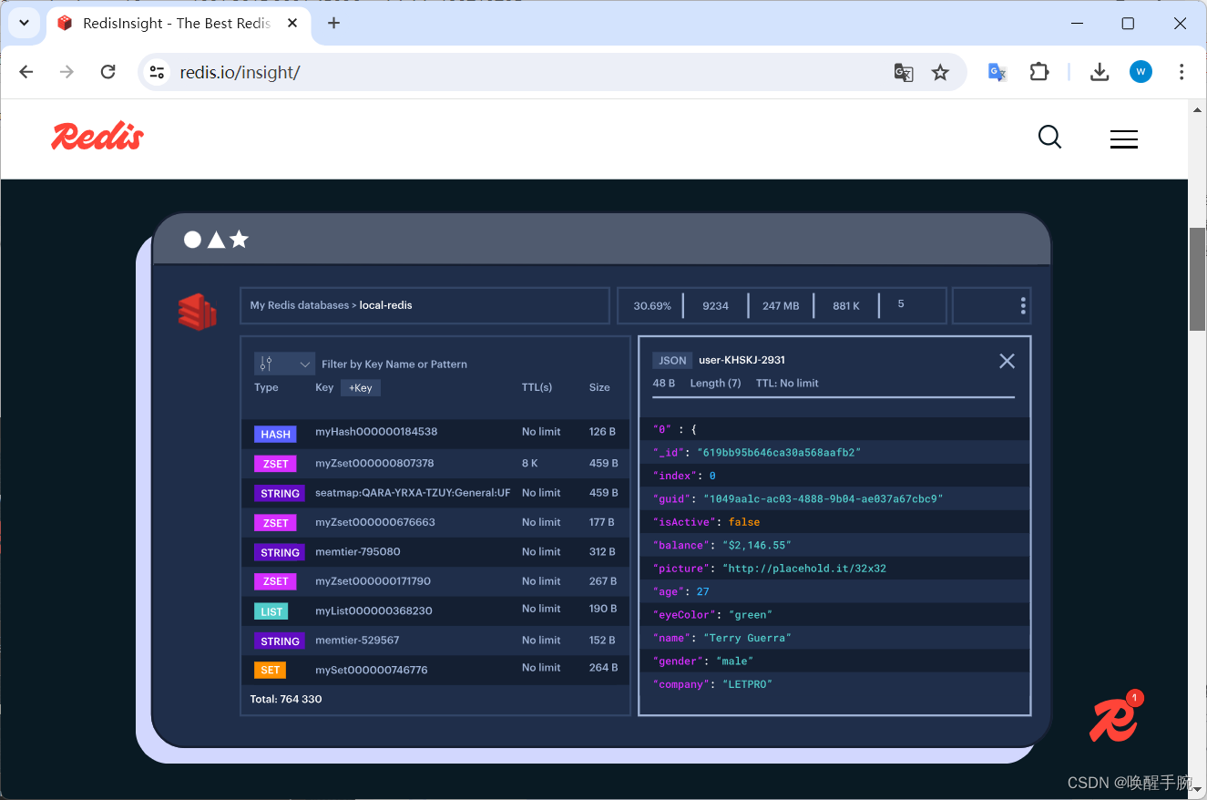Click the LIST type badge

271,611
